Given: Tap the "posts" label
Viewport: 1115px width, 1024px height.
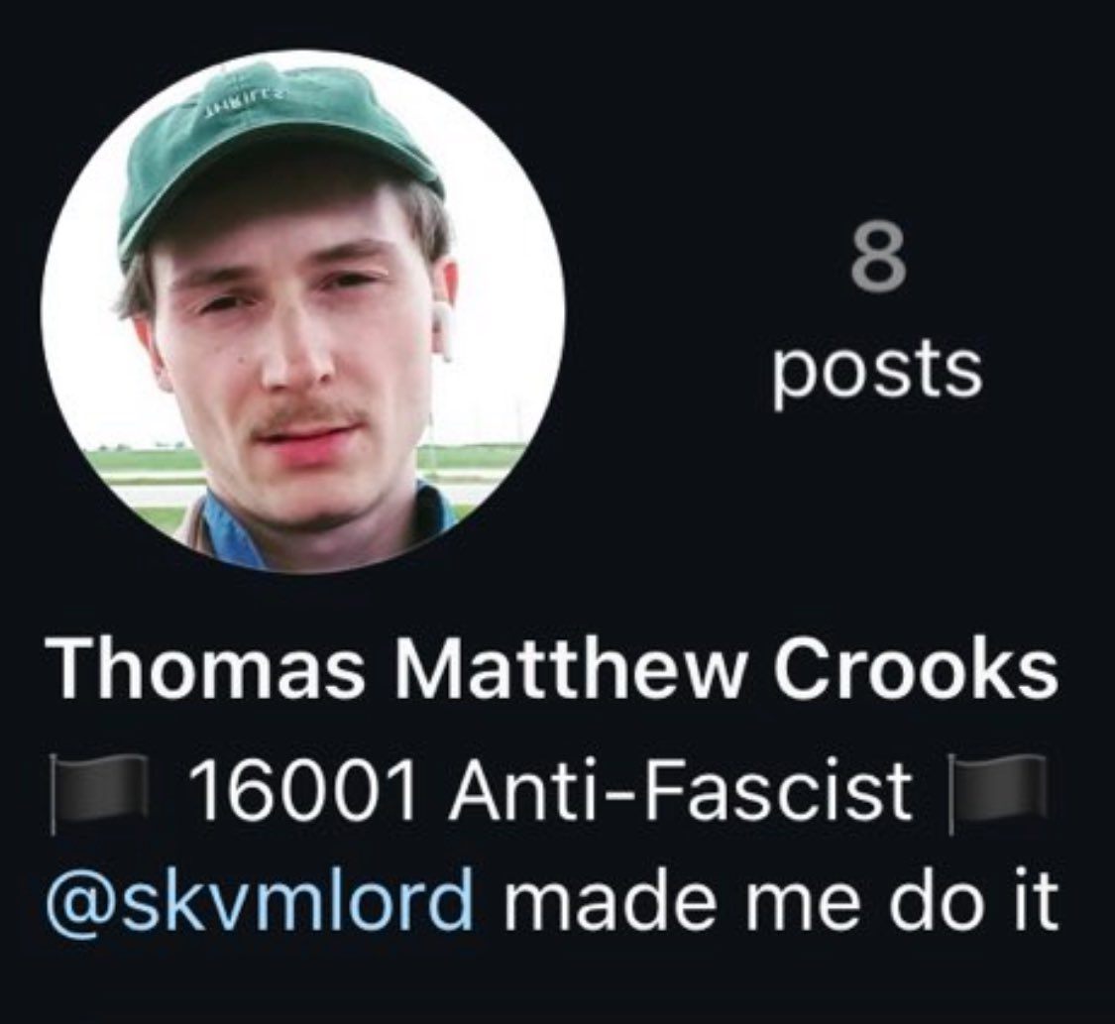Looking at the screenshot, I should (x=878, y=371).
